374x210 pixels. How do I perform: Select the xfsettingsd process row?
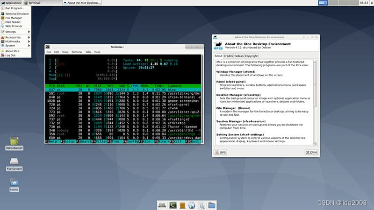pos(123,119)
